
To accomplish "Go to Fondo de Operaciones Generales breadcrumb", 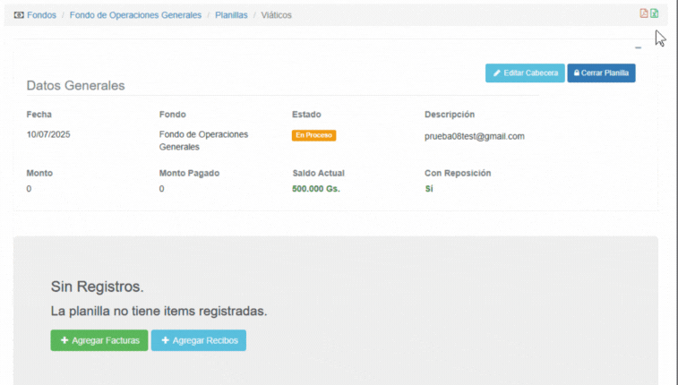I will pyautogui.click(x=135, y=15).
